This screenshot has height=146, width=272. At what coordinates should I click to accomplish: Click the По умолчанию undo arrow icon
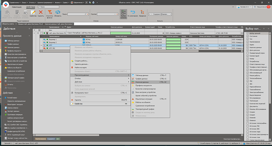pos(133,12)
